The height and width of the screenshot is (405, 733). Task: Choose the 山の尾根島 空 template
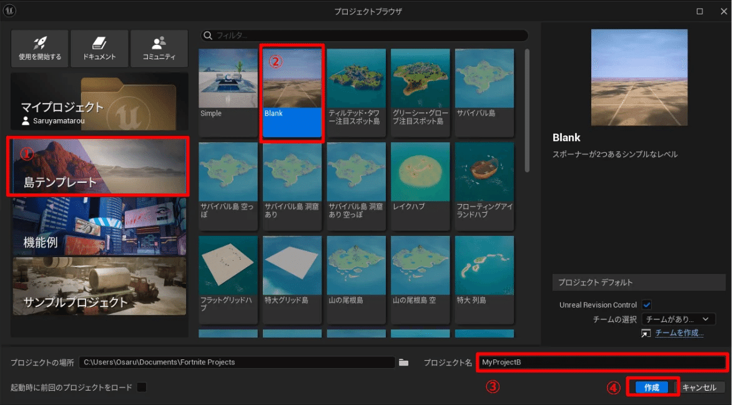pyautogui.click(x=420, y=280)
